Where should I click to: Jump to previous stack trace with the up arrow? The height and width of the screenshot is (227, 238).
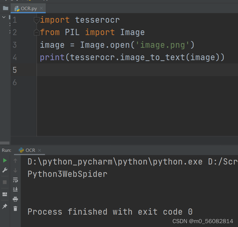(x=15, y=161)
